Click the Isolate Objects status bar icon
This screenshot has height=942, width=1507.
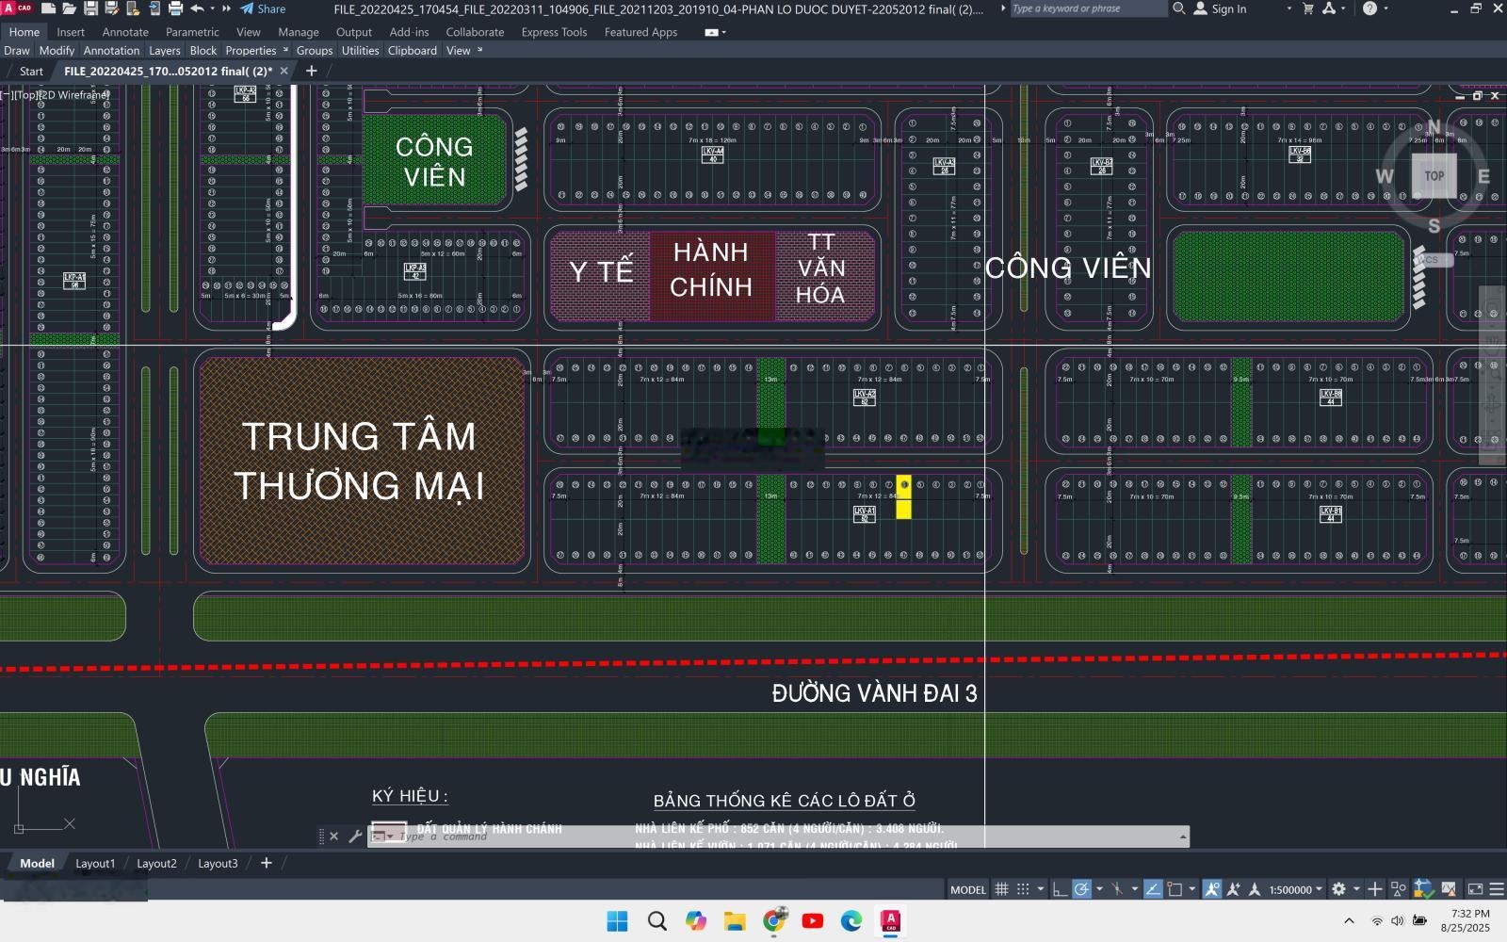coord(1398,889)
